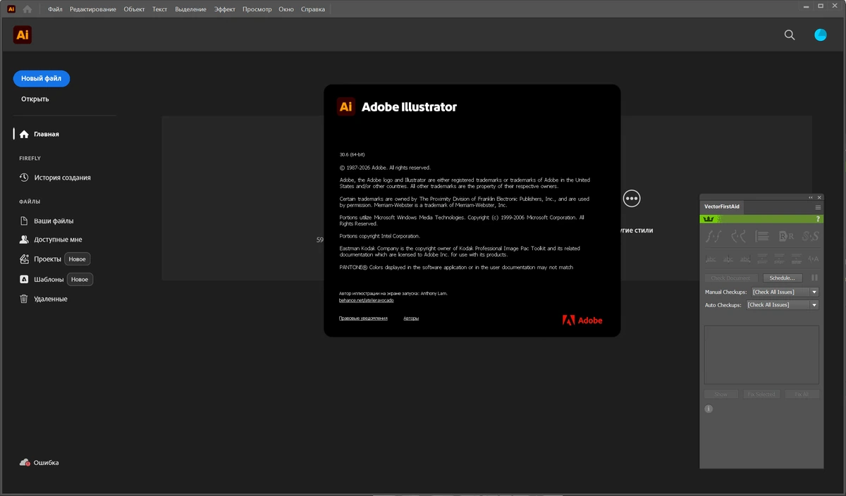This screenshot has height=496, width=846.
Task: Collapse the VectorFirstAid panel with double arrows
Action: 811,197
